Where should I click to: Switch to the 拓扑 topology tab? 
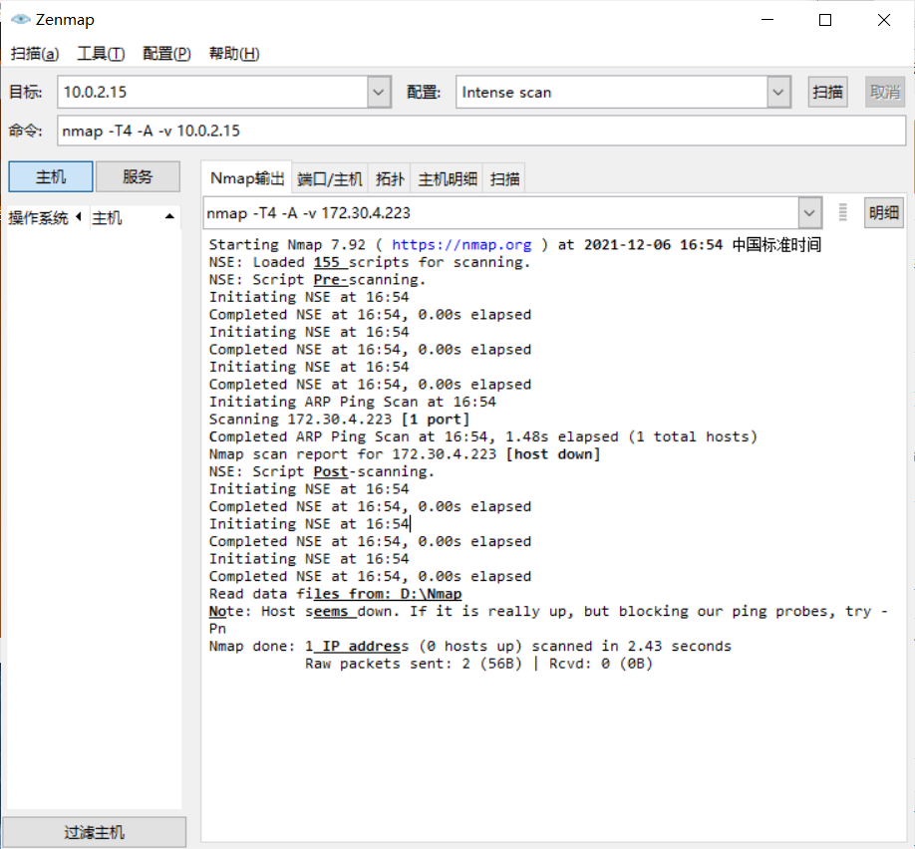[390, 178]
